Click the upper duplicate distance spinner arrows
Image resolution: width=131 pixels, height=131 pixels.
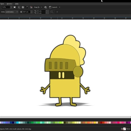click(x=47, y=11)
